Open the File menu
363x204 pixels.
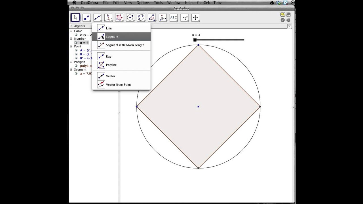pyautogui.click(x=105, y=3)
